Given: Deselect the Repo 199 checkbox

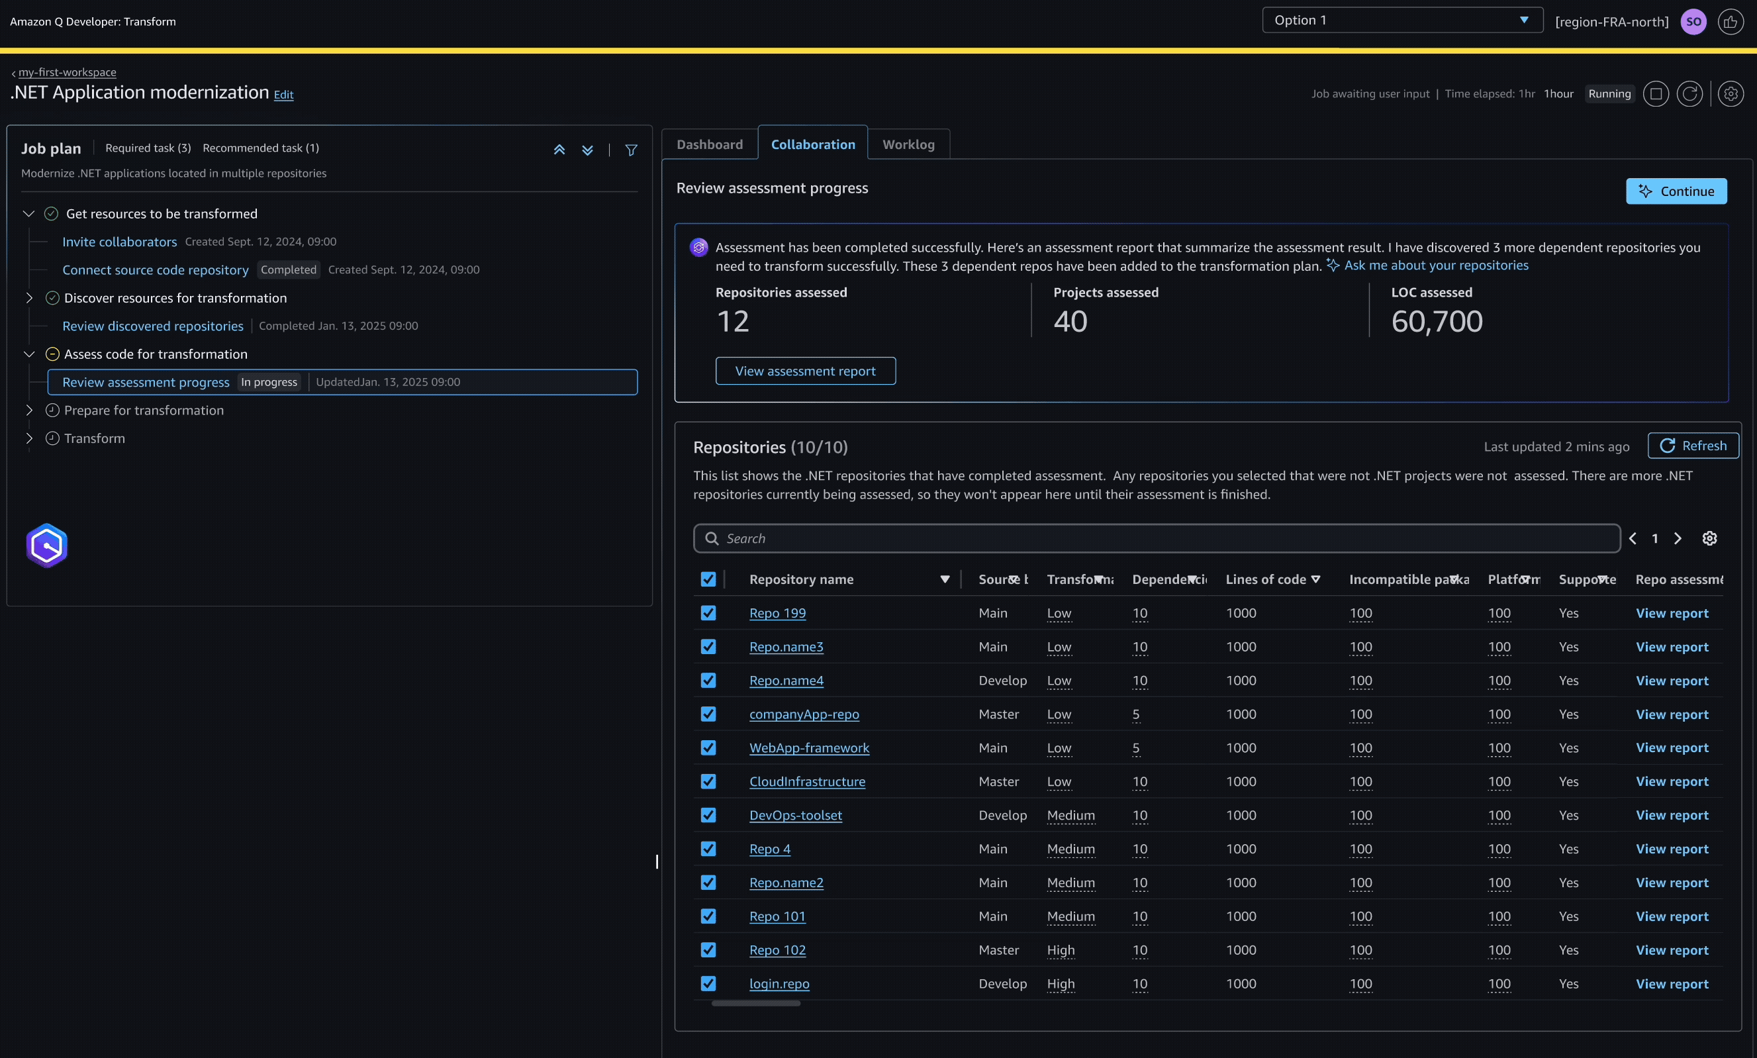Looking at the screenshot, I should pos(708,612).
